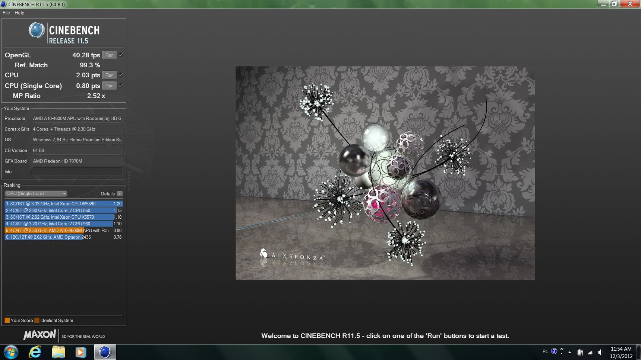Click the volume speaker tray icon
The image size is (641, 360).
(x=600, y=352)
